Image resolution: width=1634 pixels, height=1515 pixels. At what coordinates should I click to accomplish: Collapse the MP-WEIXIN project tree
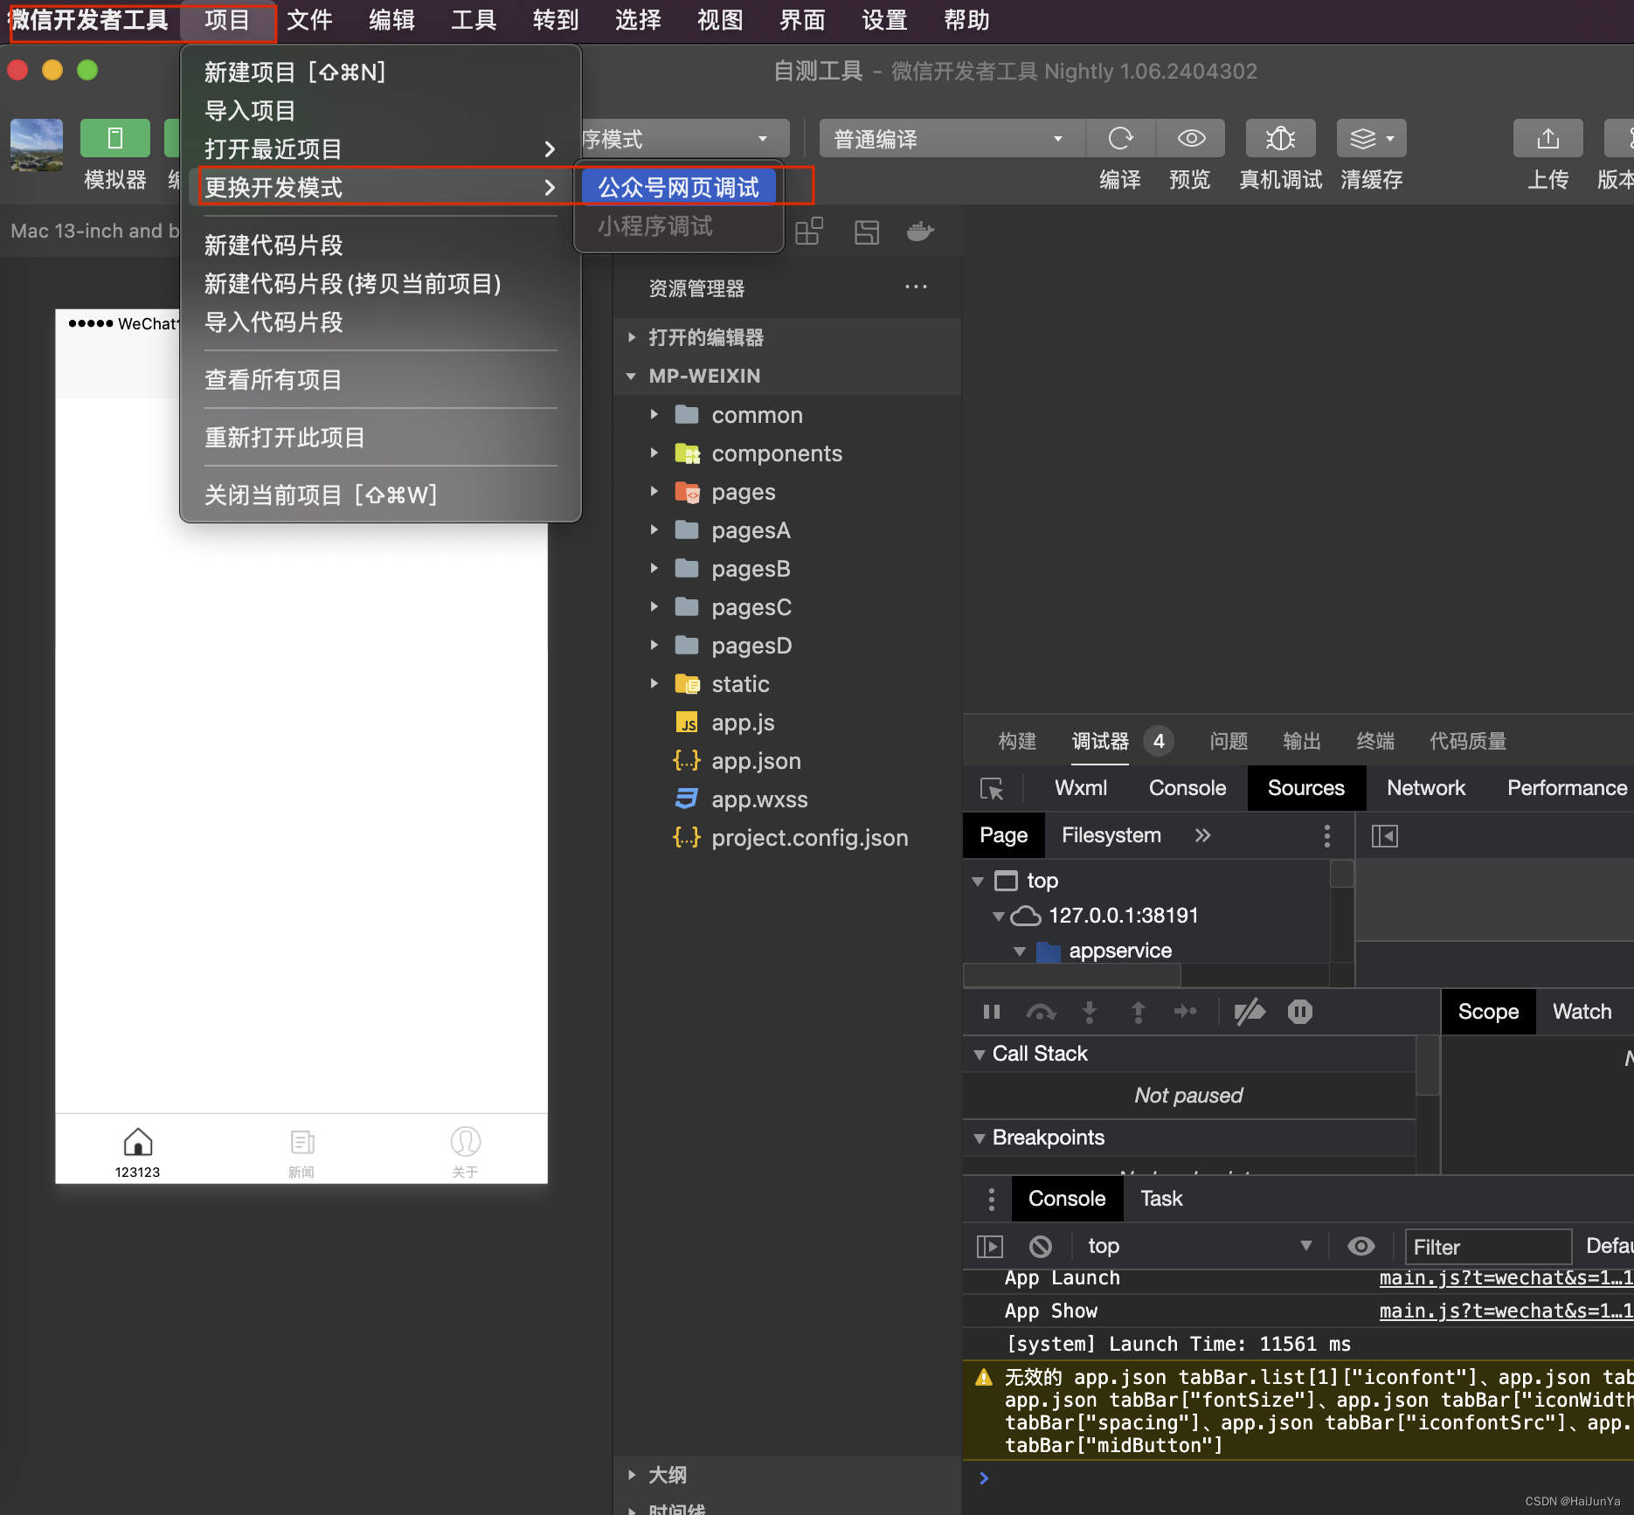tap(632, 376)
